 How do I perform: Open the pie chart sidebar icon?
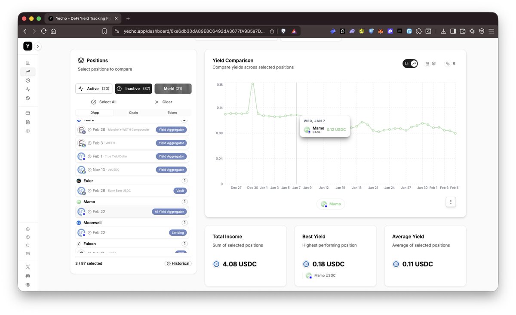(28, 80)
